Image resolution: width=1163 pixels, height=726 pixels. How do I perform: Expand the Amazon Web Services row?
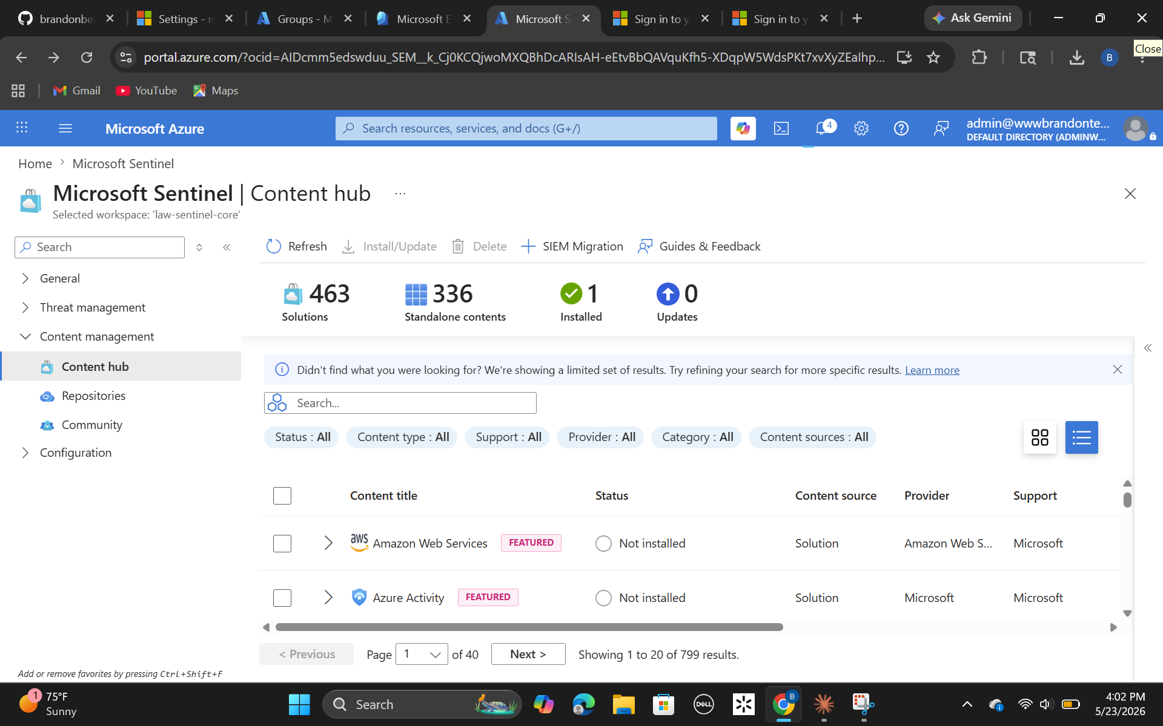coord(328,543)
